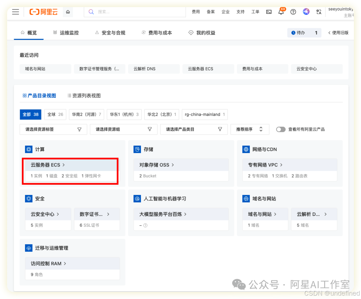
Task: Switch to 我的权益 tab
Action: (202, 33)
